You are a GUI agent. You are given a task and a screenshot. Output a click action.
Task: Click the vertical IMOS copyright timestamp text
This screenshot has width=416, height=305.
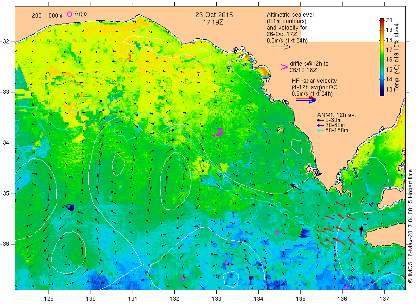410,227
